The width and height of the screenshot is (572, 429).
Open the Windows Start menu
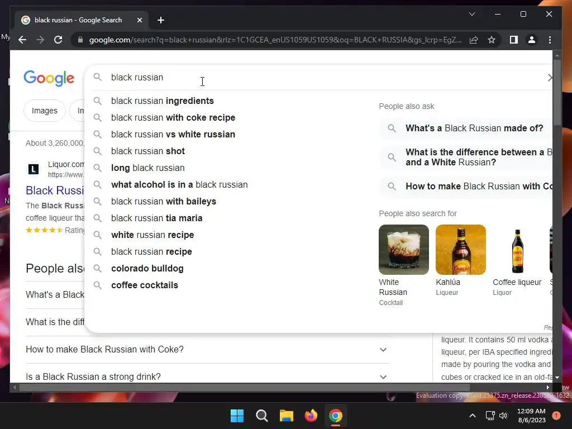[x=237, y=416]
